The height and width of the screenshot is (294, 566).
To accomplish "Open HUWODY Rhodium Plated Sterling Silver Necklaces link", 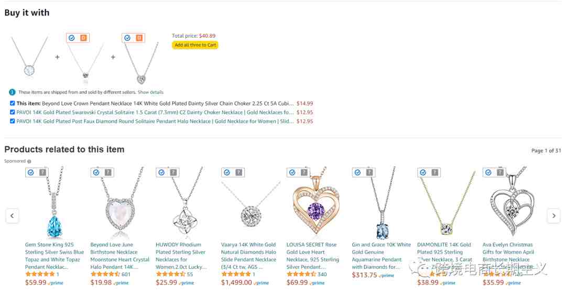I will [x=181, y=256].
